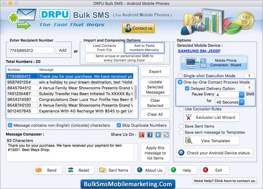This screenshot has width=263, height=189.
Task: Click the About Us info icon
Action: click(140, 170)
